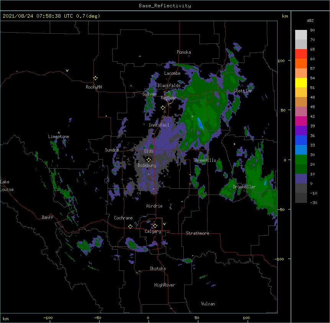Select the yellow diamond marker below RedDeer

coord(163,108)
